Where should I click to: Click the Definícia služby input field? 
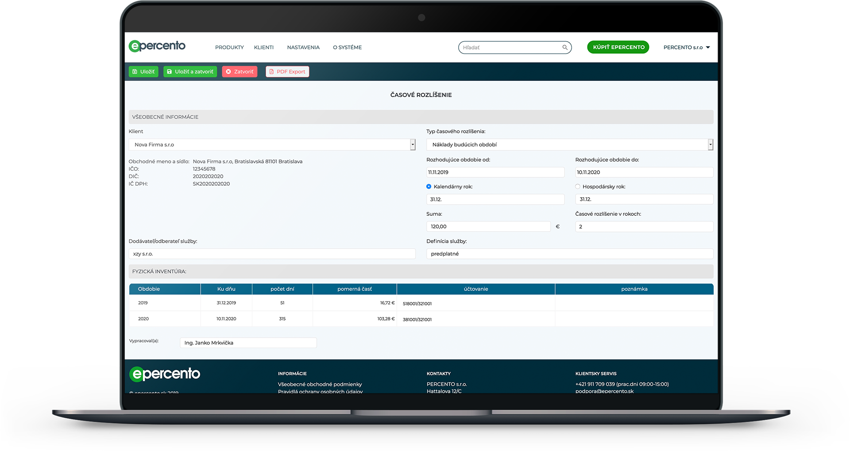tap(569, 254)
